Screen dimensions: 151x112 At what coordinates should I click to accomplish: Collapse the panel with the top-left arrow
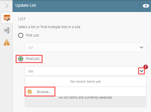tap(7, 6)
